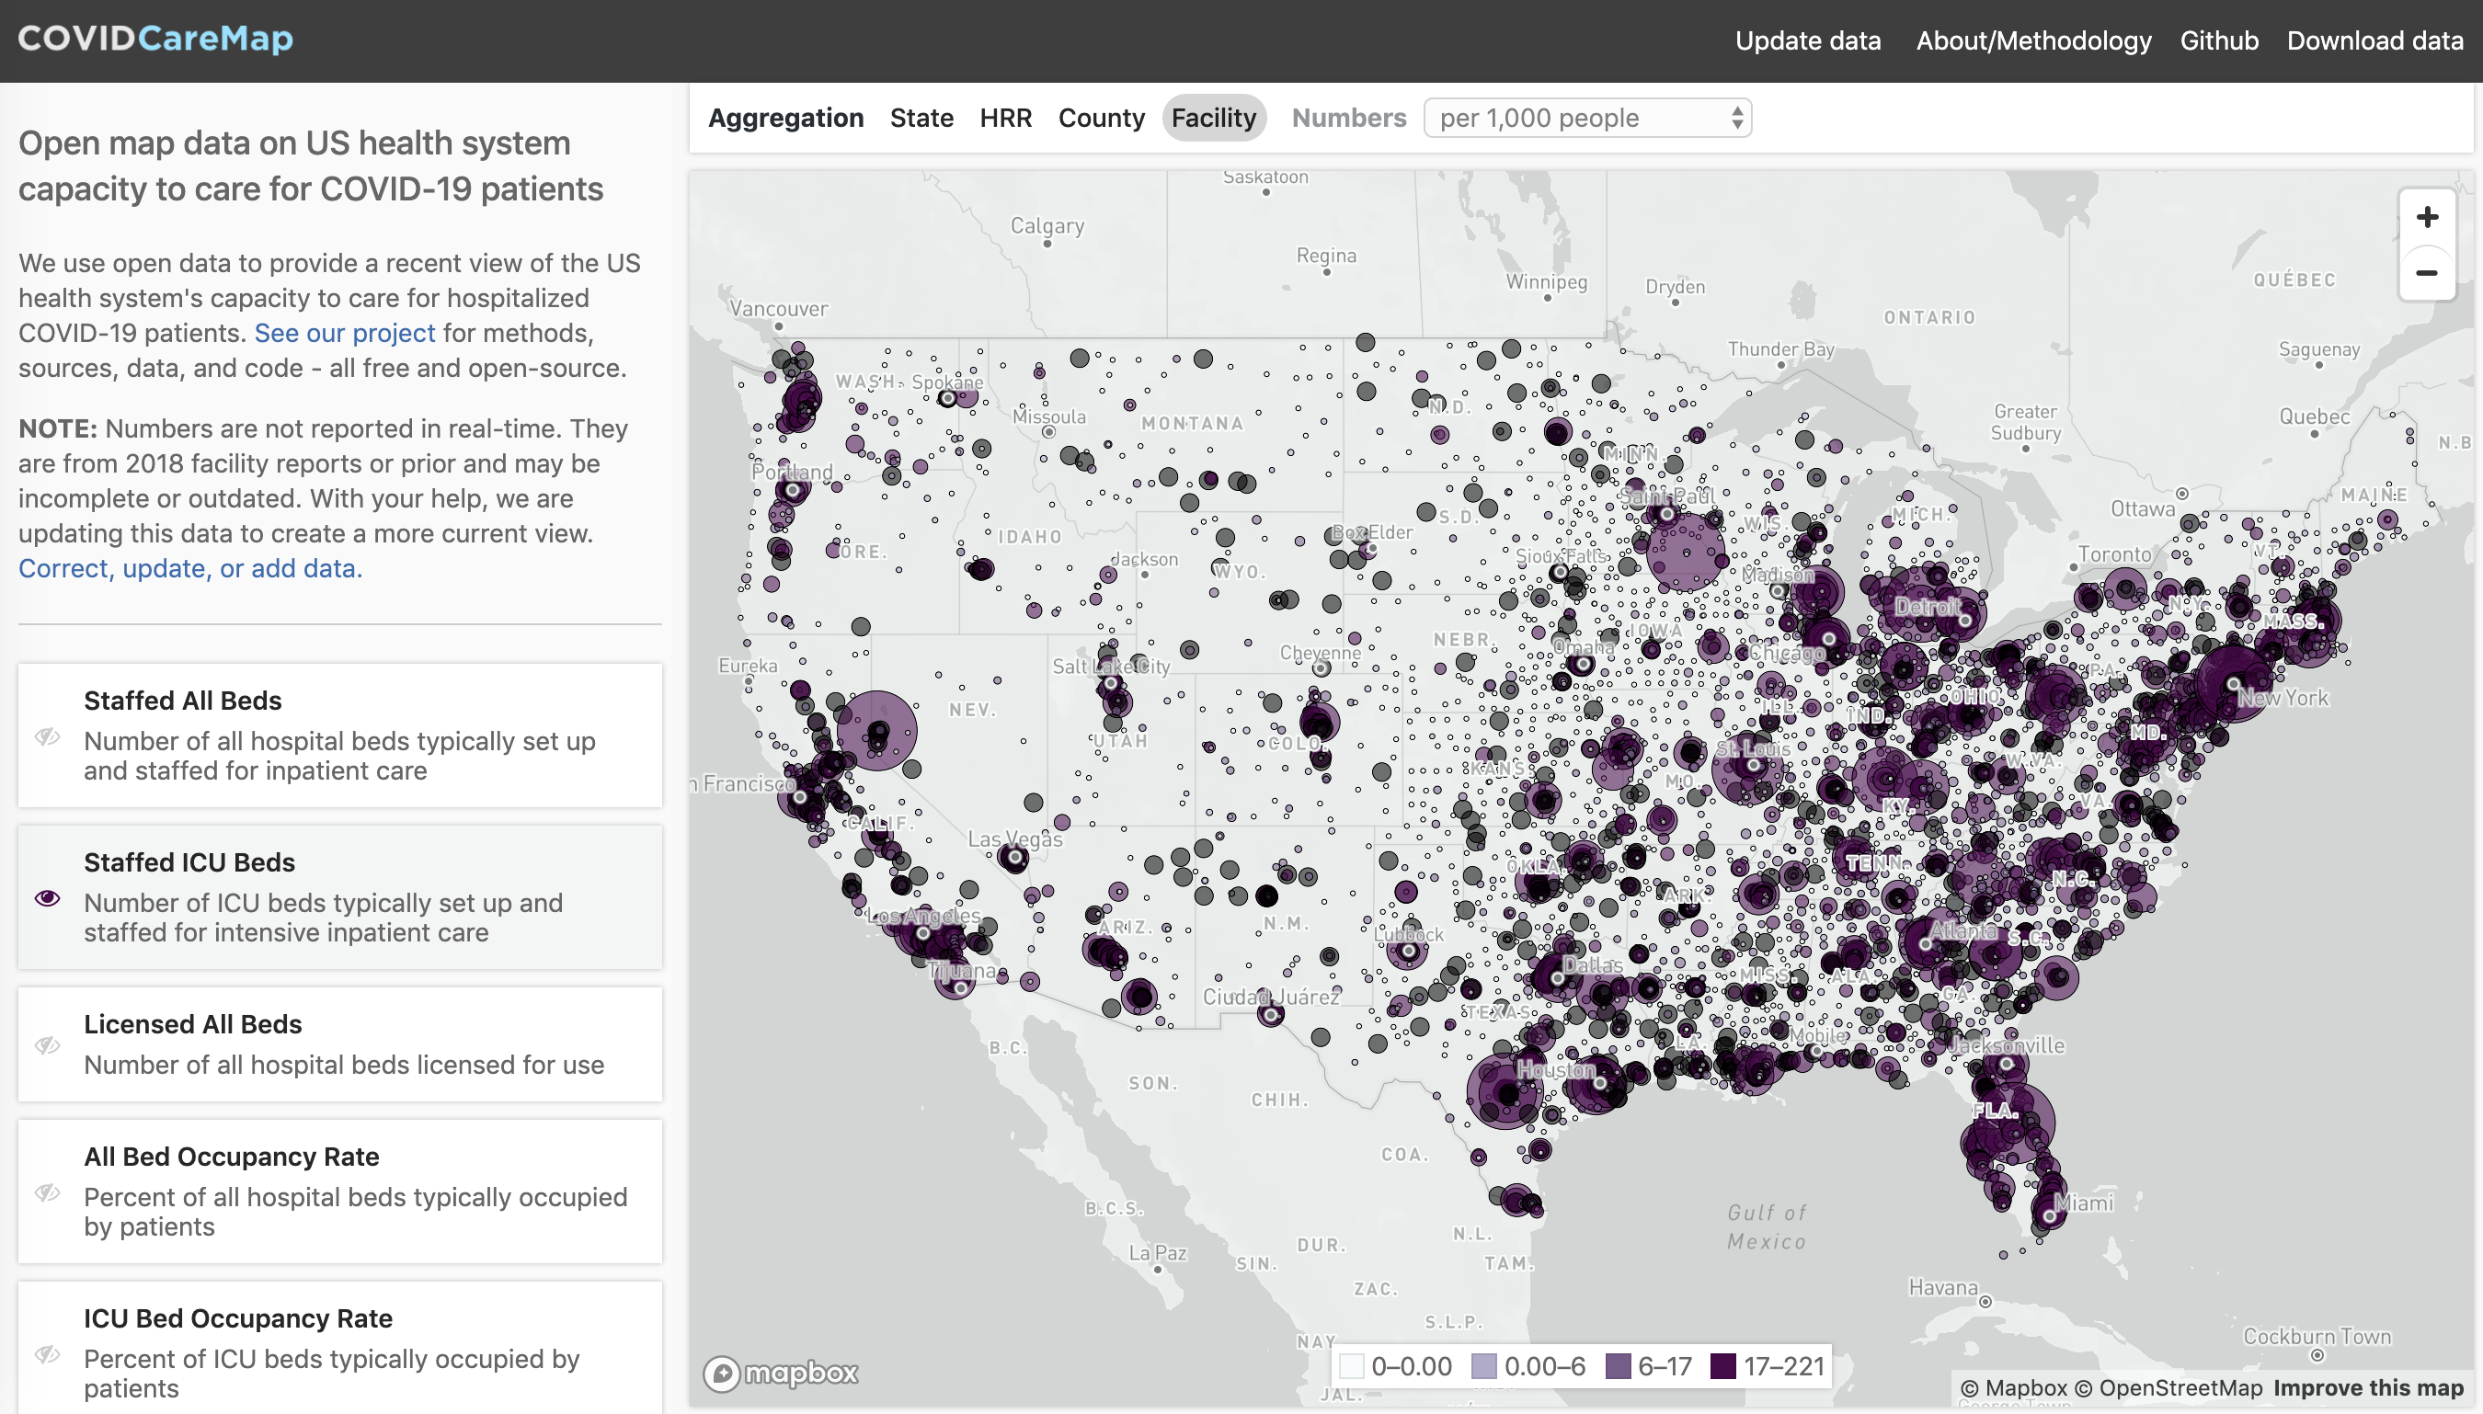Viewport: 2483px width, 1414px height.
Task: Toggle ICU Bed Occupancy Rate eye icon
Action: [x=48, y=1354]
